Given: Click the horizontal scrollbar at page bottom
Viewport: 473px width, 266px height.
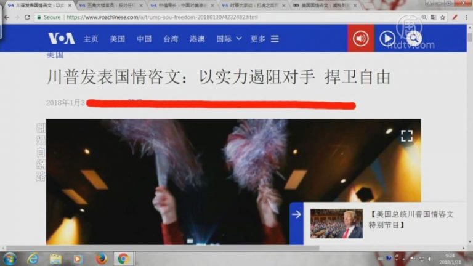Looking at the screenshot, I should point(163,248).
